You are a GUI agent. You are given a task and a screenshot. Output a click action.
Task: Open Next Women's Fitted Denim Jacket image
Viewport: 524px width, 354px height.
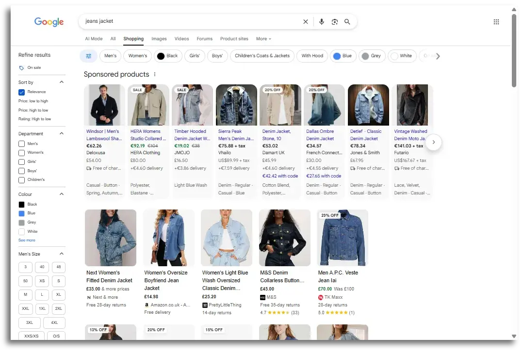pyautogui.click(x=111, y=238)
